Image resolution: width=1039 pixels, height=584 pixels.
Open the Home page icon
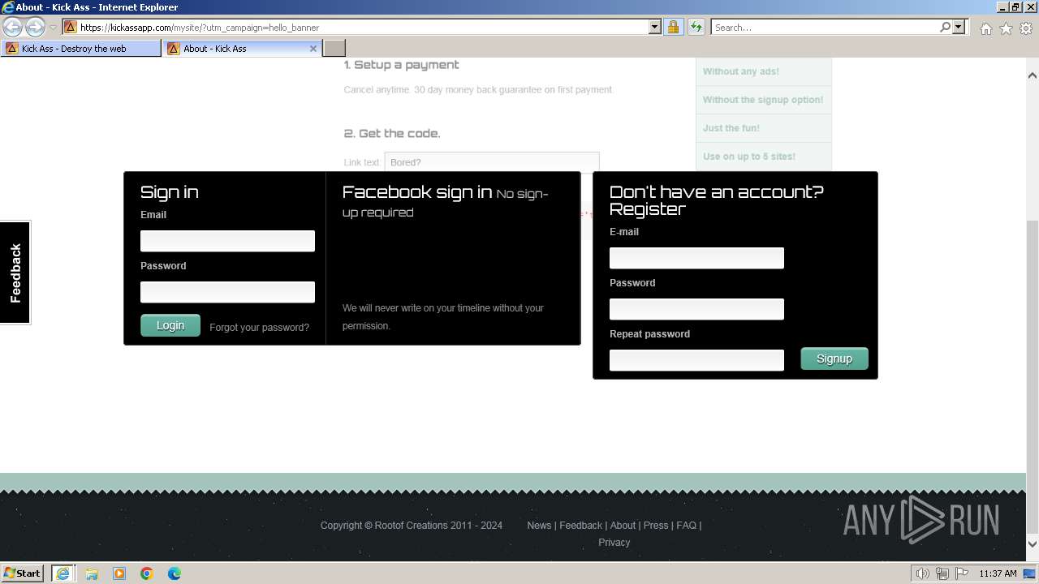[985, 28]
